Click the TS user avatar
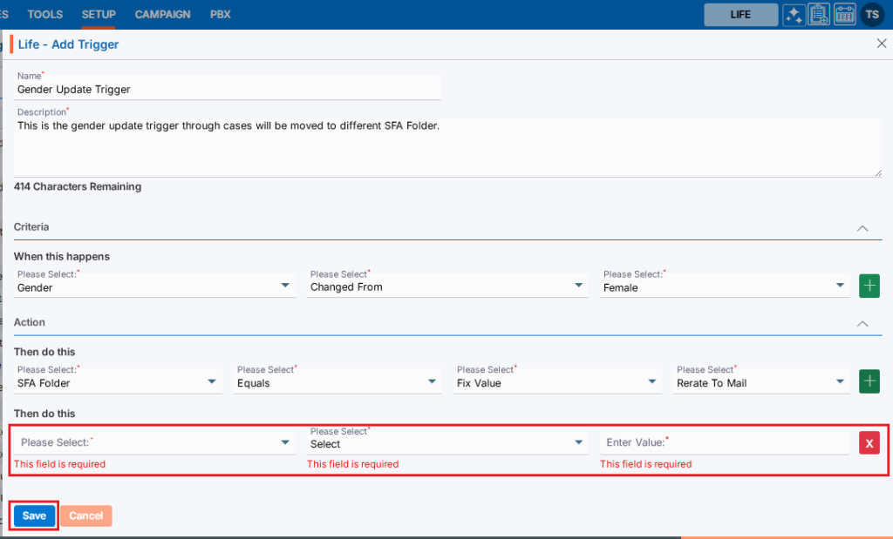Screen dimensions: 893x539 pos(871,15)
